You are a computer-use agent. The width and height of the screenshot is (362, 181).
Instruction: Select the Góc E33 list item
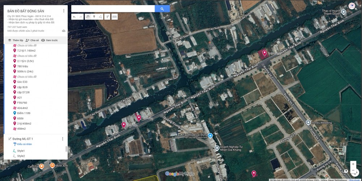tap(22, 82)
